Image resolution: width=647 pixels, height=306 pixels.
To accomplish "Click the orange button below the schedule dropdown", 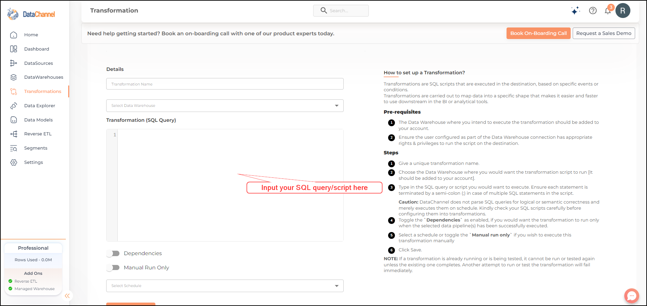I will tap(131, 304).
